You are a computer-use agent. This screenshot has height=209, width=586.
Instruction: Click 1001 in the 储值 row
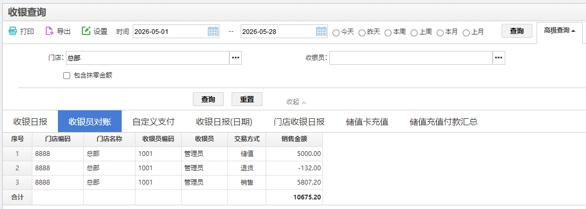(158, 154)
